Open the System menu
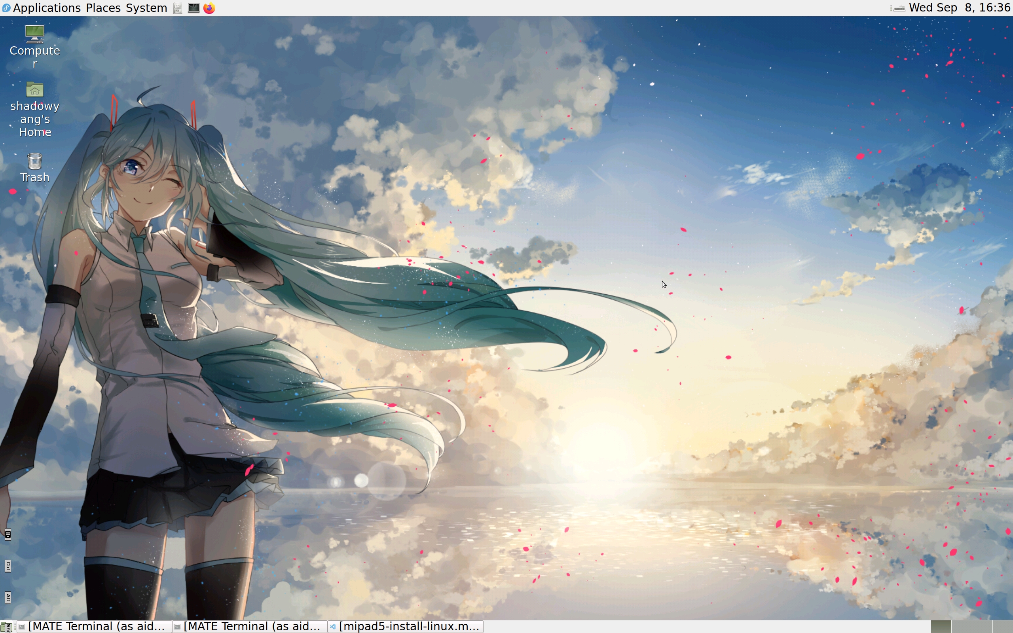The image size is (1013, 633). 146,8
